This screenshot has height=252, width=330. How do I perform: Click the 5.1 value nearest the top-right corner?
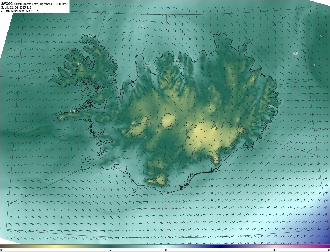pyautogui.click(x=322, y=36)
